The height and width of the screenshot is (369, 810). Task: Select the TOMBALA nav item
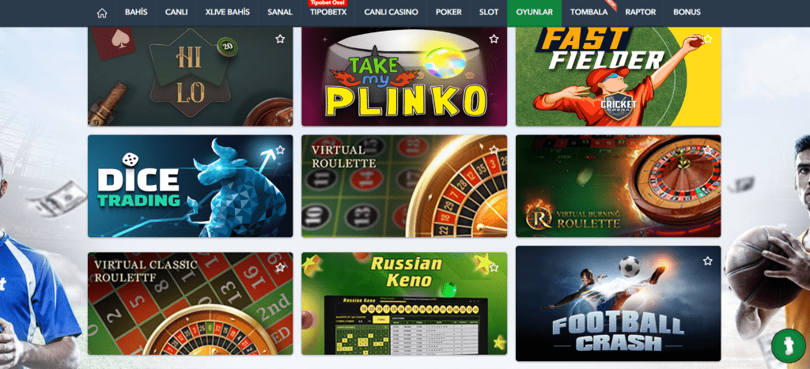point(589,13)
